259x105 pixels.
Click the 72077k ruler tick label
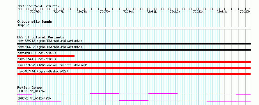click(58, 12)
